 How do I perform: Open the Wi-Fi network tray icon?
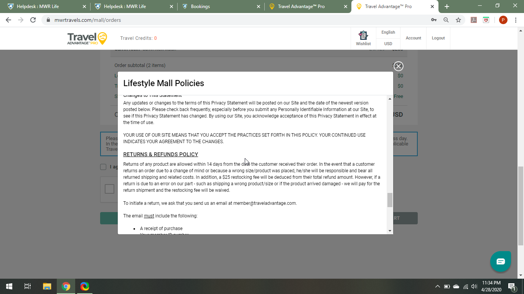pos(466,286)
